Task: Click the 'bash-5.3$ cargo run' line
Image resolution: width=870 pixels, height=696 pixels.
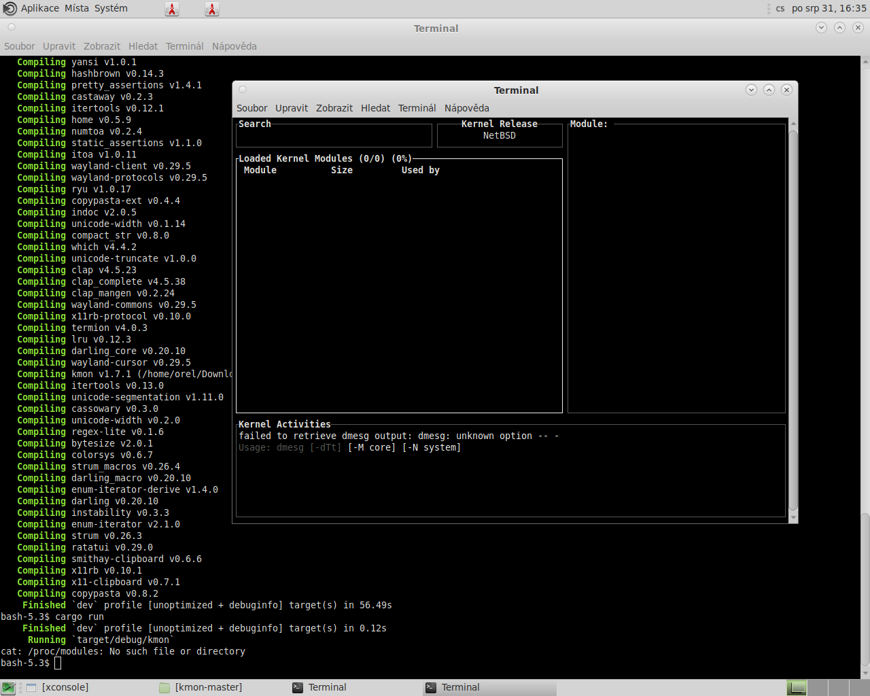Action: click(52, 616)
